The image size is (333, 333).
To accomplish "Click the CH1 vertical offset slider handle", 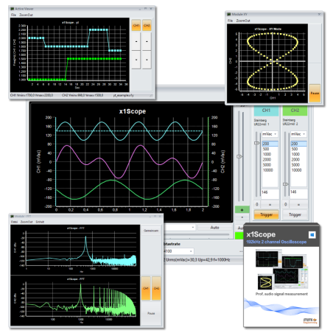I will (x=256, y=143).
